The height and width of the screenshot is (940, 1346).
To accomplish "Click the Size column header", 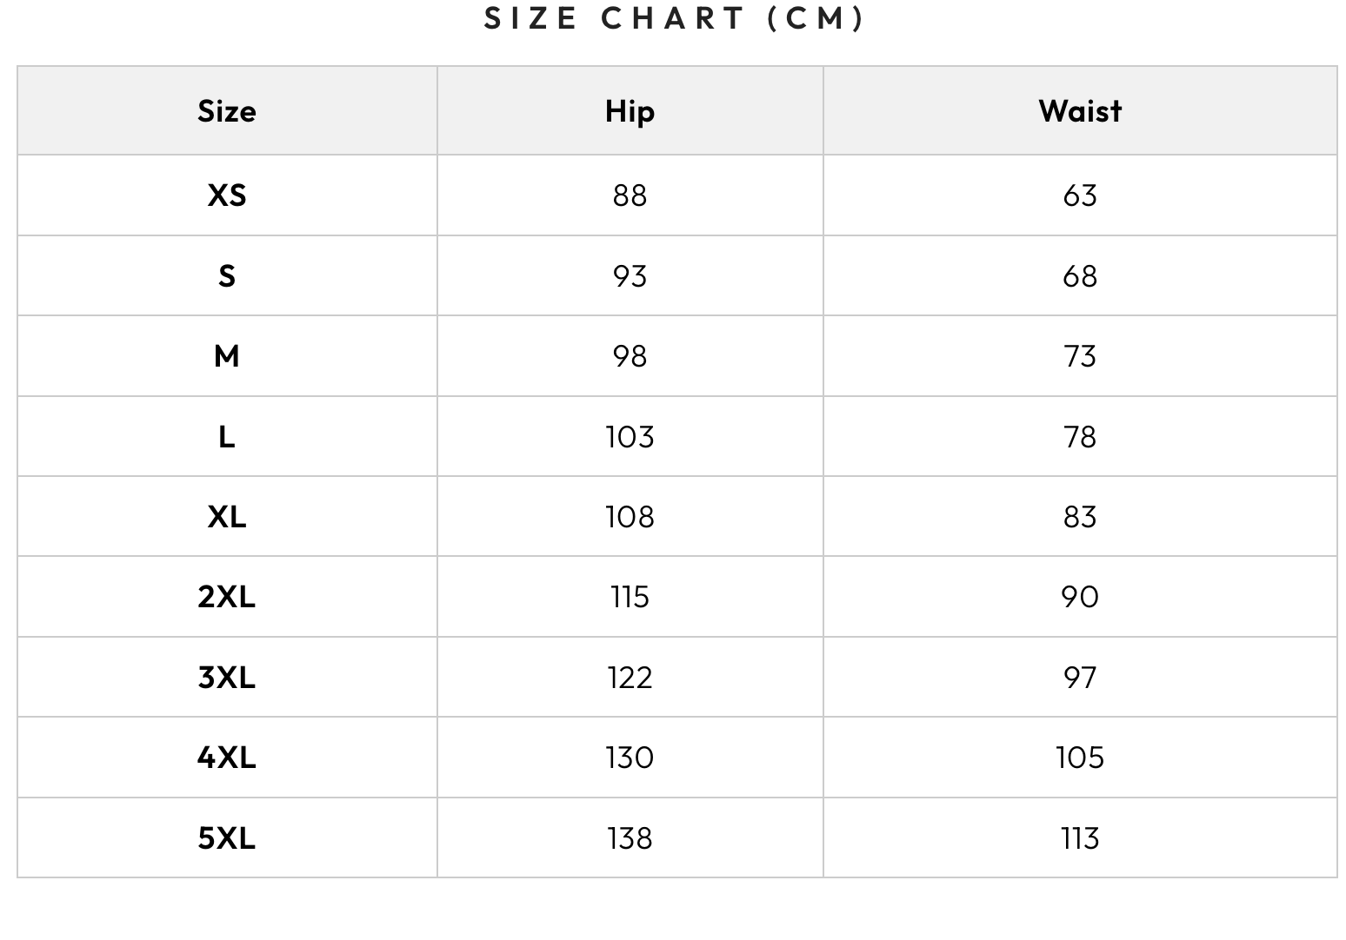I will coord(227,111).
